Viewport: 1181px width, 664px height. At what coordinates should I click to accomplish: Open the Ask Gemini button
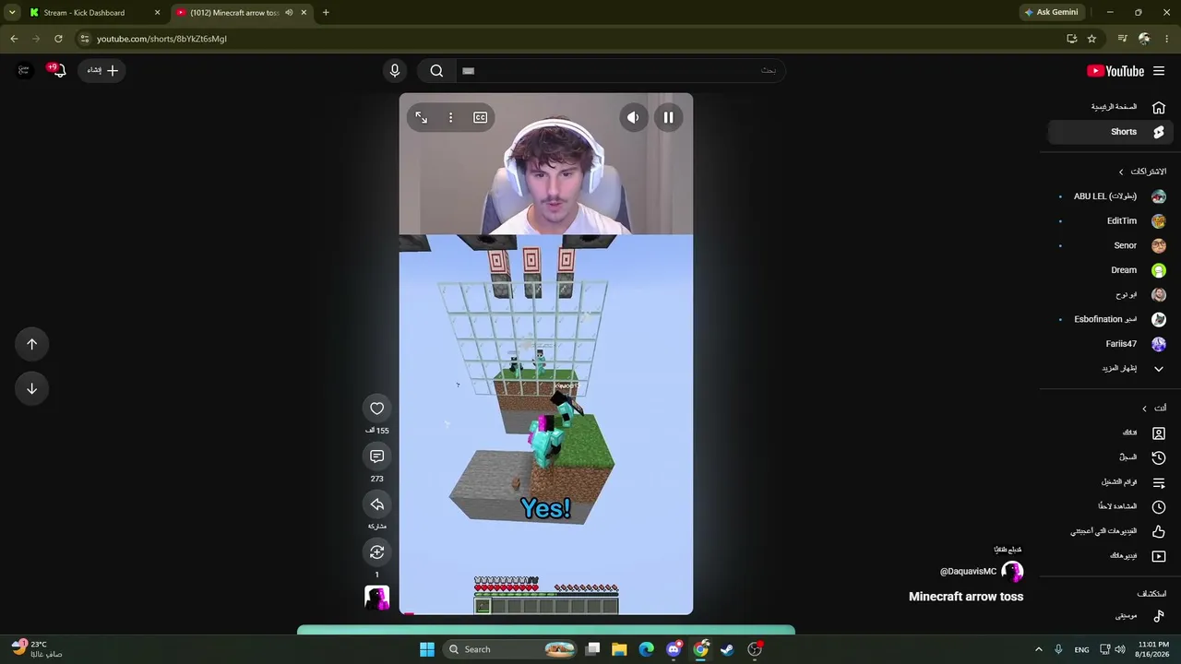coord(1051,13)
